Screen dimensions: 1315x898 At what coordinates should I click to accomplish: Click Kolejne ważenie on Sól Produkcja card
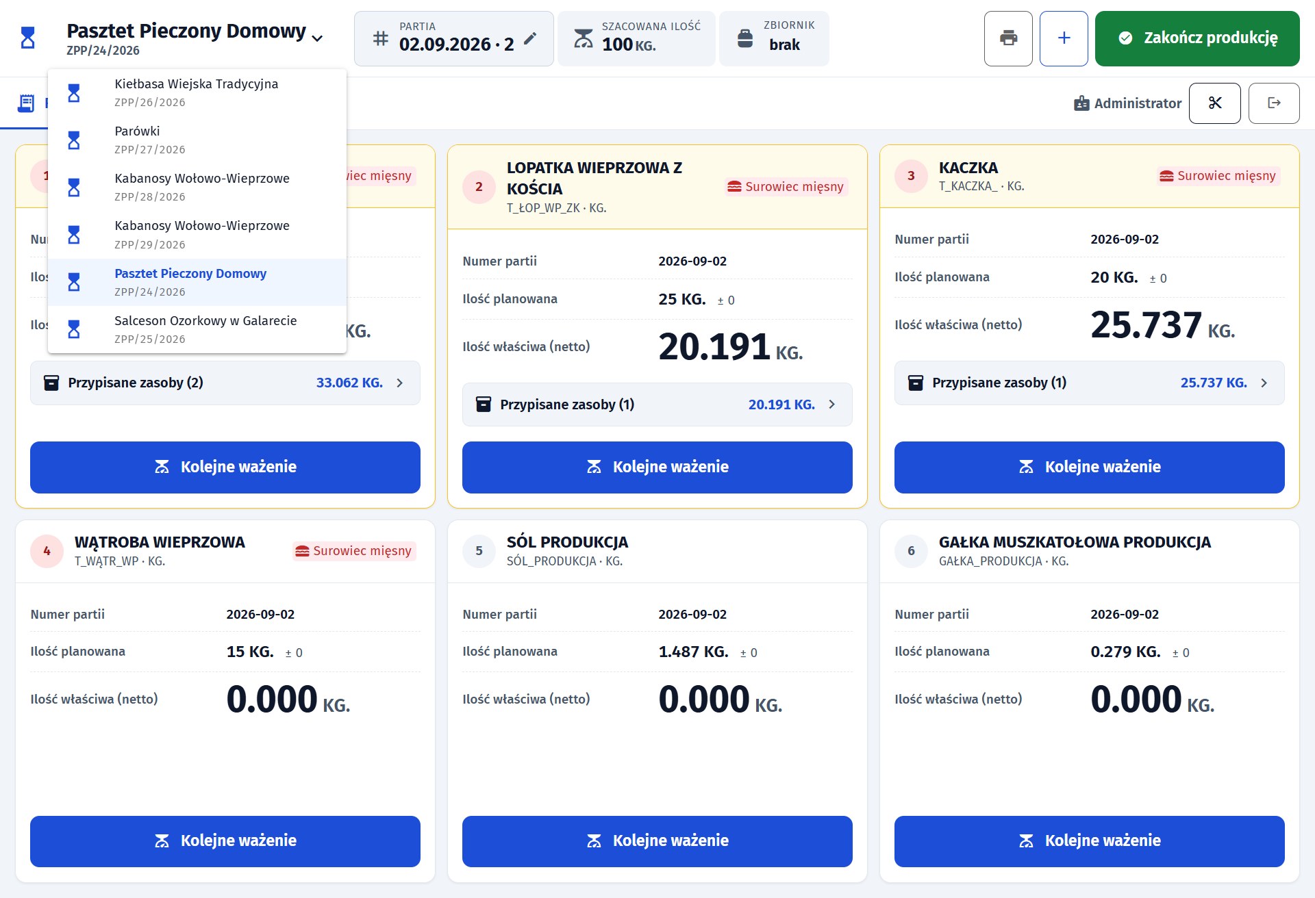click(657, 841)
